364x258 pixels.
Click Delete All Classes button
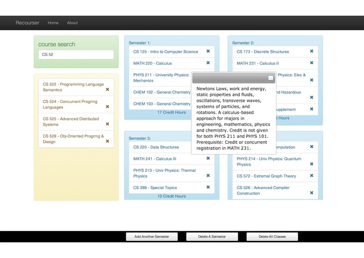coord(272,237)
